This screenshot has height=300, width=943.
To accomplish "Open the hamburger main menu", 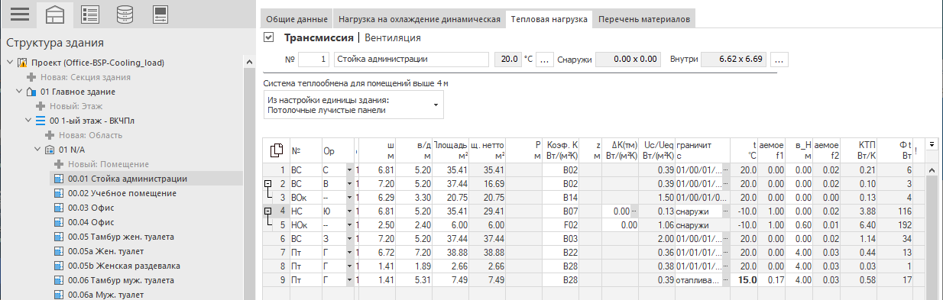I will pos(19,15).
